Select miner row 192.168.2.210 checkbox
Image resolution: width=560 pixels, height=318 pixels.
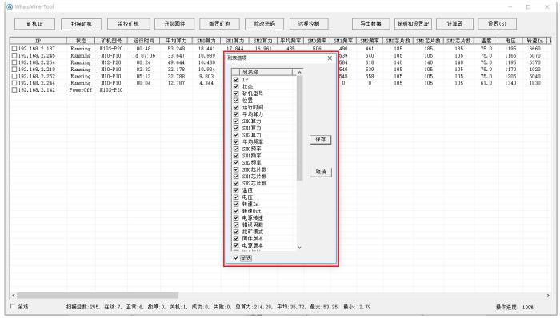[x=14, y=70]
